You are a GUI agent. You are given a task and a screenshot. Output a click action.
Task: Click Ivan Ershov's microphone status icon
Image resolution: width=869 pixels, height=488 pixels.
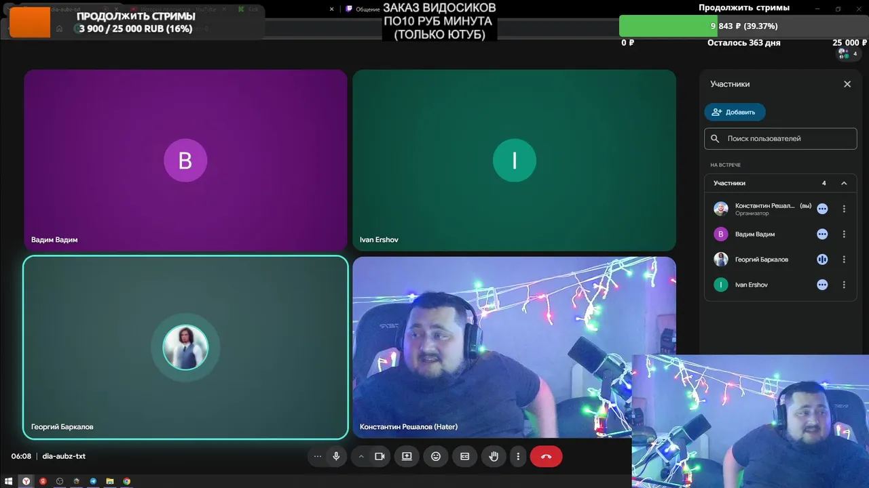coord(822,285)
